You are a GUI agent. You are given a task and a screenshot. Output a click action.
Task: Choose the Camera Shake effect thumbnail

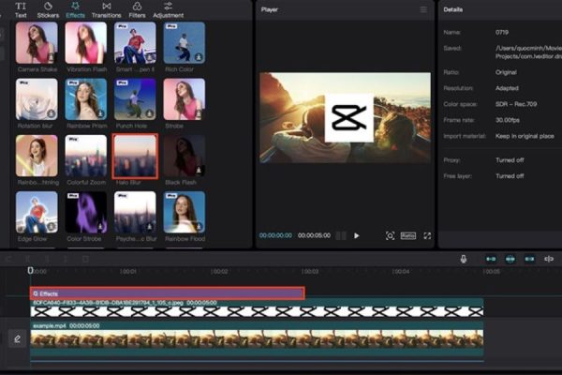tap(37, 42)
